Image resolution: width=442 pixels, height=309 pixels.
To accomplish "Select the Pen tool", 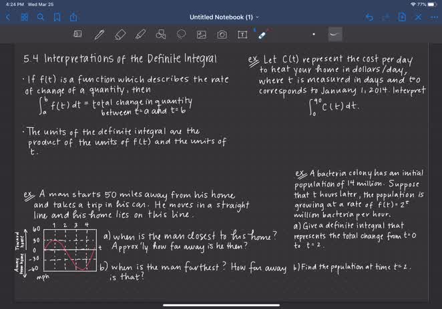I will tap(99, 33).
